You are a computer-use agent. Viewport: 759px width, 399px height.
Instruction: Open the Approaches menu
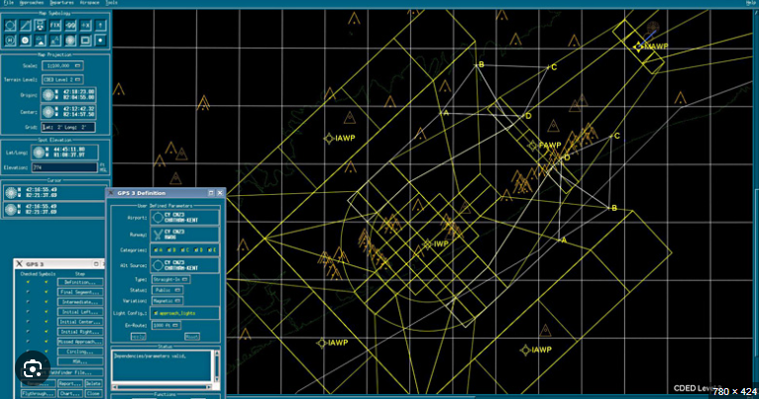click(32, 2)
